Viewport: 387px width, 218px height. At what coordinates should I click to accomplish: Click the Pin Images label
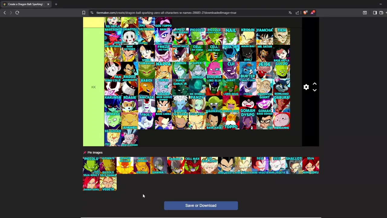click(x=95, y=153)
